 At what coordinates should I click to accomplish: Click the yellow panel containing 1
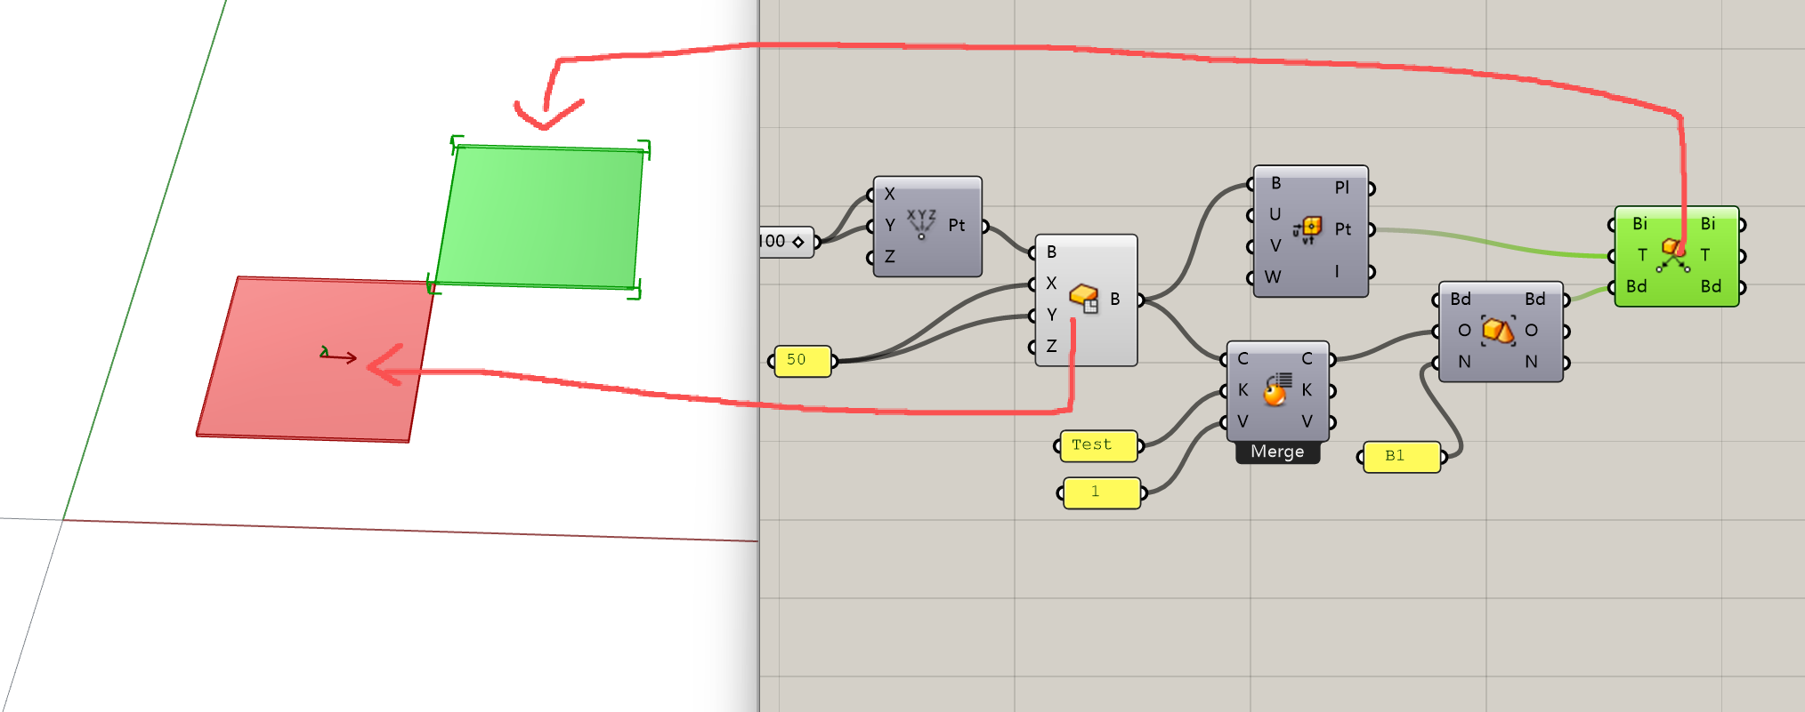pyautogui.click(x=1101, y=492)
